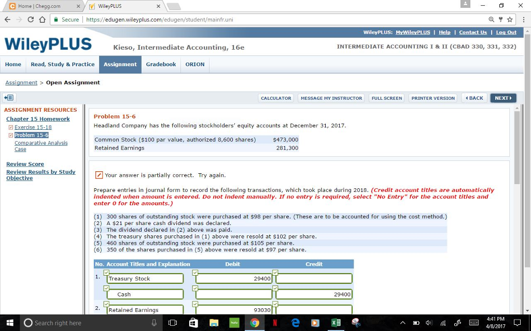Click the Cash credit field showing 29400
The image size is (531, 331).
pos(314,294)
